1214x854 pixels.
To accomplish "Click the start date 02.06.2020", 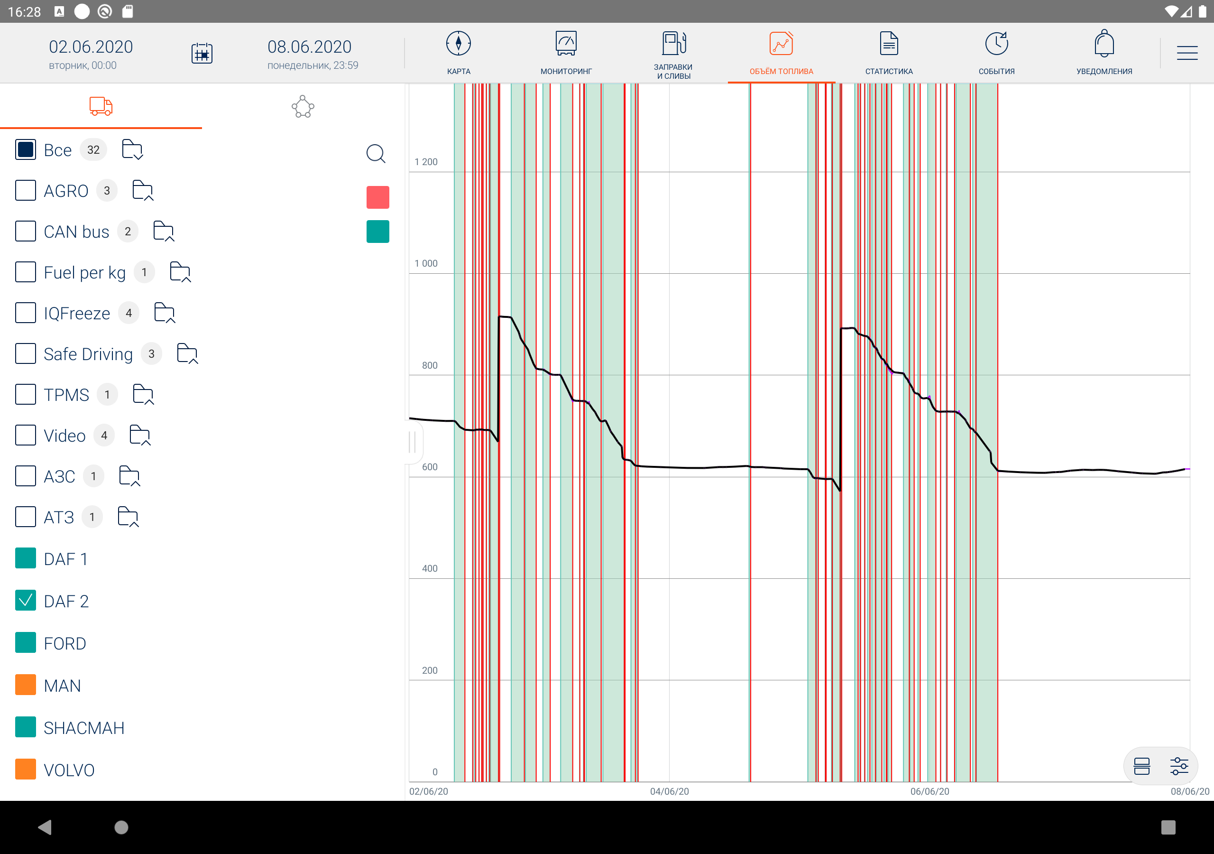I will pyautogui.click(x=91, y=46).
